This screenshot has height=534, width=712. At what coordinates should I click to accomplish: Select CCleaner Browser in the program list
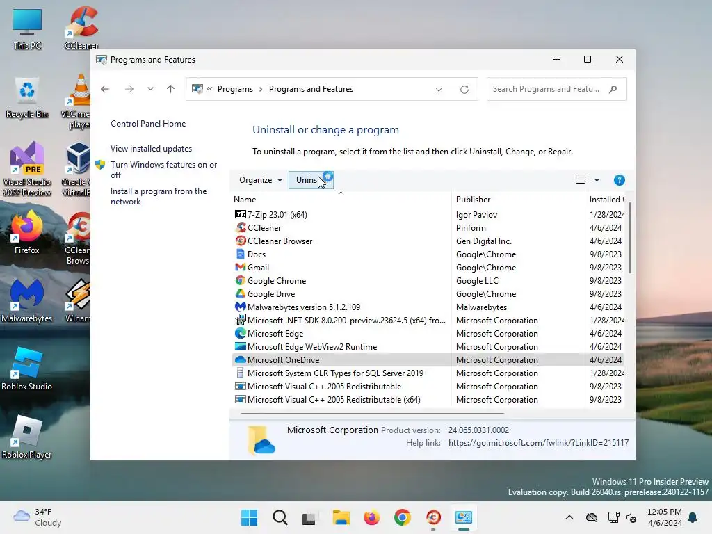pyautogui.click(x=428, y=241)
